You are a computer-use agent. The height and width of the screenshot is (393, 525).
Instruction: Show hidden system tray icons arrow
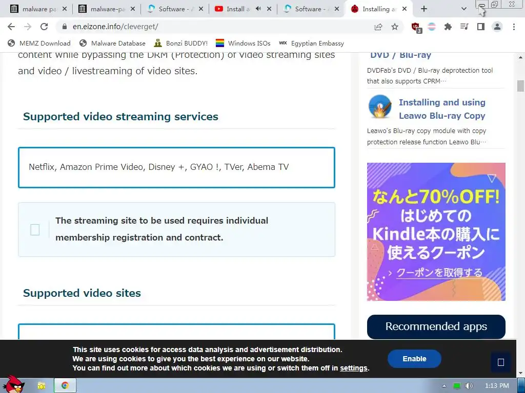point(445,386)
